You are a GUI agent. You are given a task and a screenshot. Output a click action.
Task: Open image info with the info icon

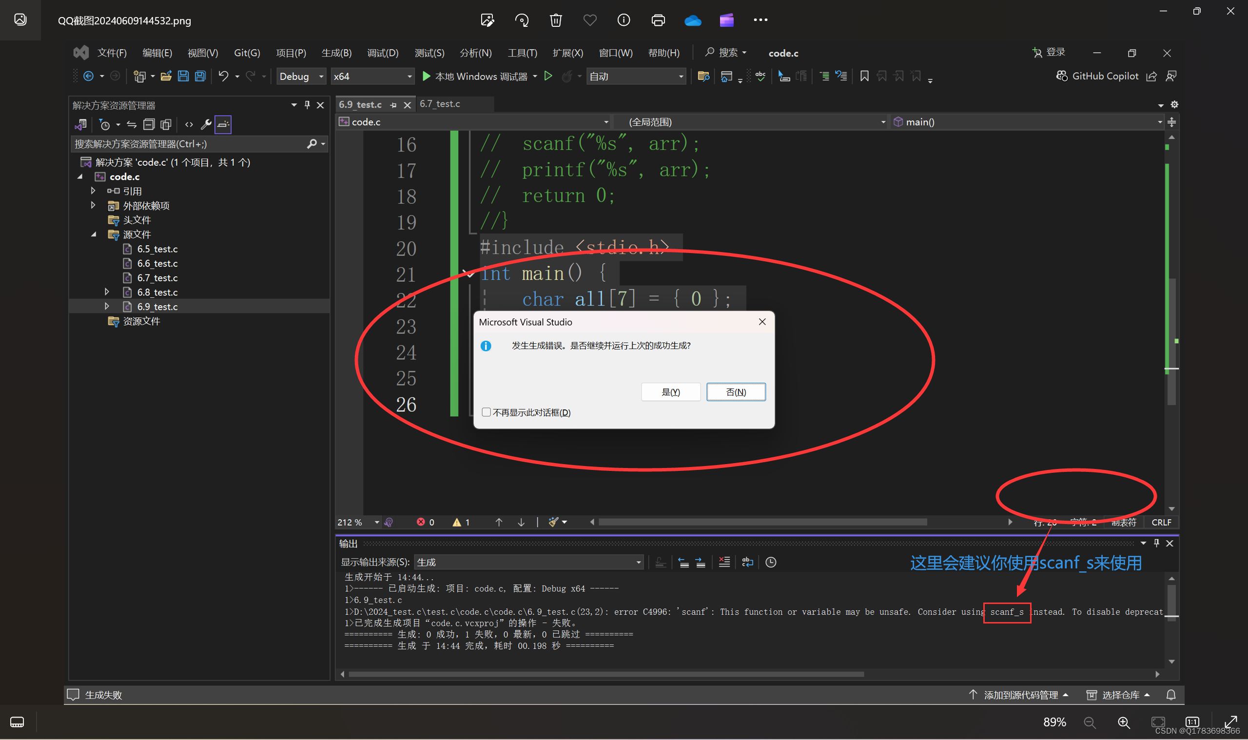[623, 20]
